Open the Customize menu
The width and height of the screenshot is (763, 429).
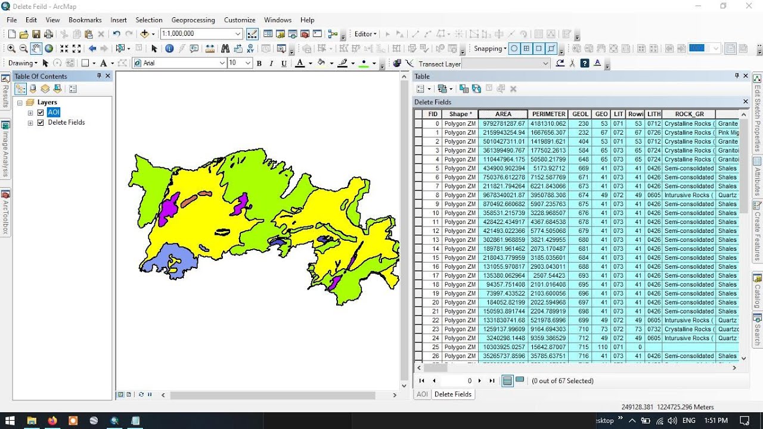pyautogui.click(x=240, y=20)
